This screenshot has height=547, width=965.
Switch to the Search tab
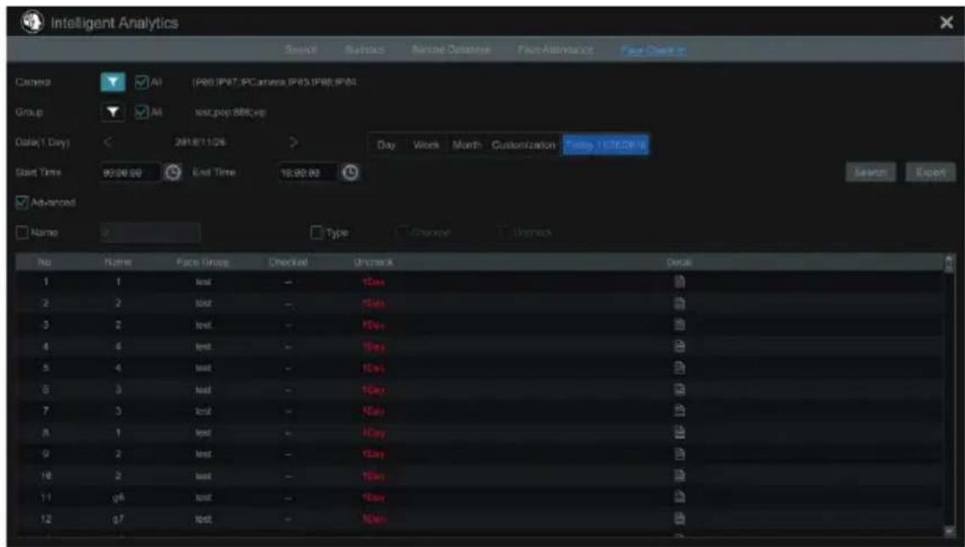pyautogui.click(x=301, y=50)
